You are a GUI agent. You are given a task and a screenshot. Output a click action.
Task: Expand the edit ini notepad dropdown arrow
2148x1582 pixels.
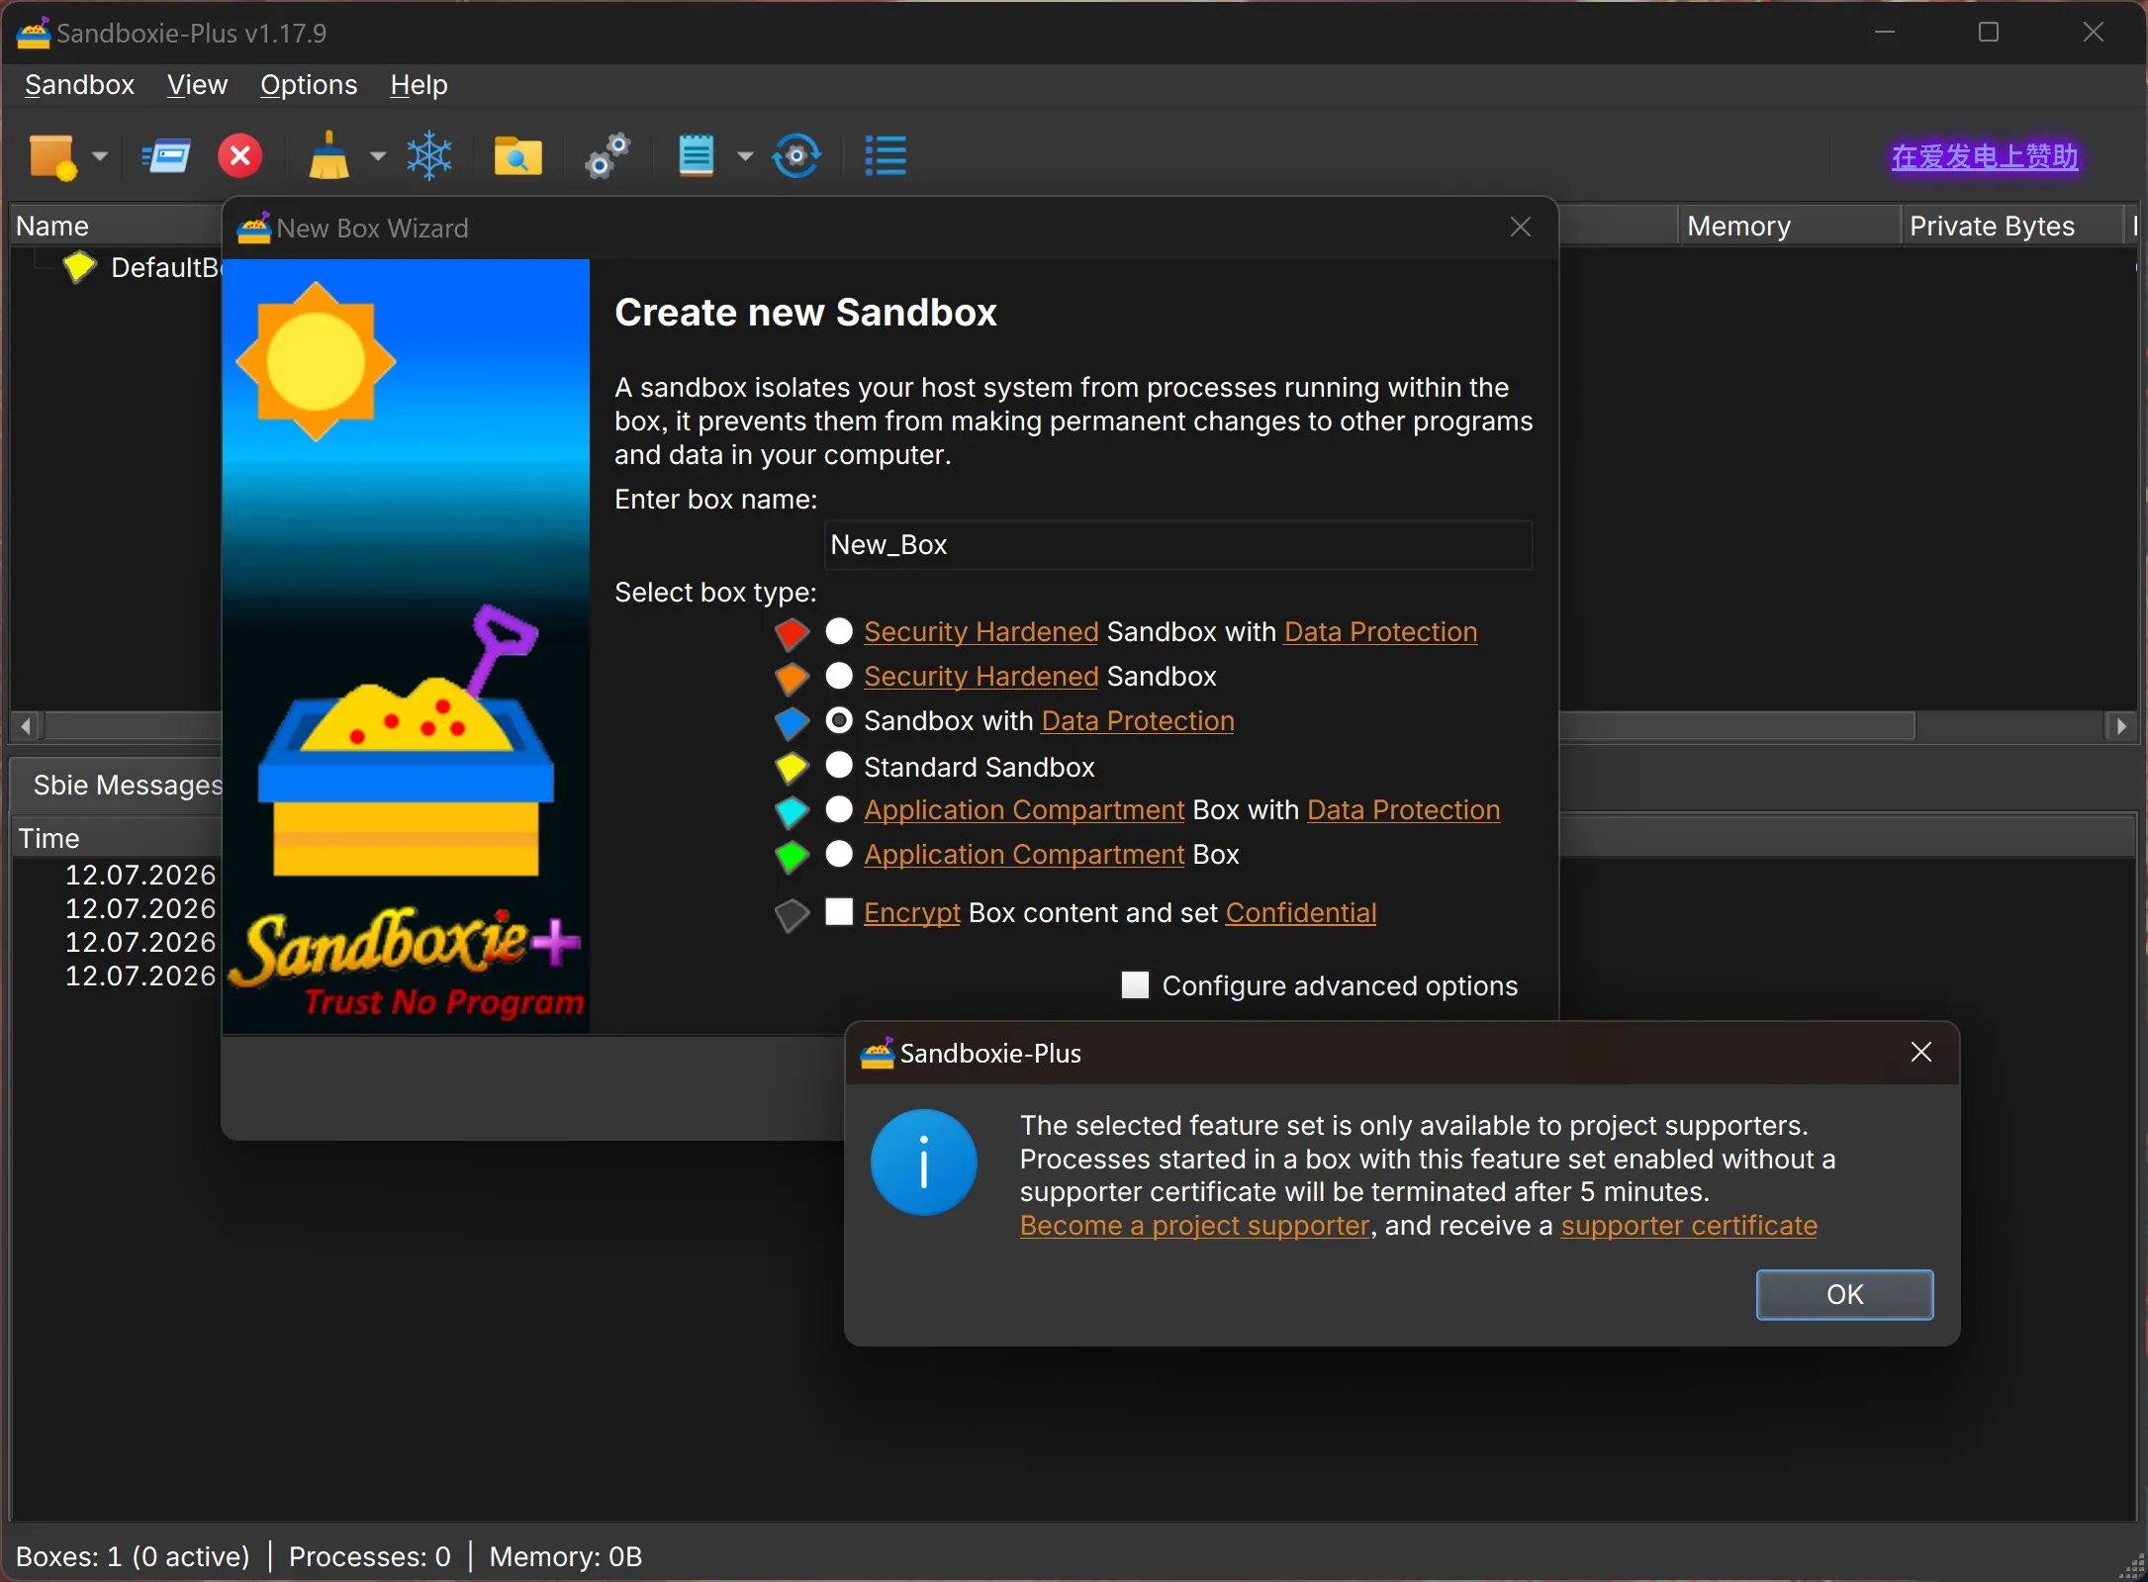pos(745,156)
